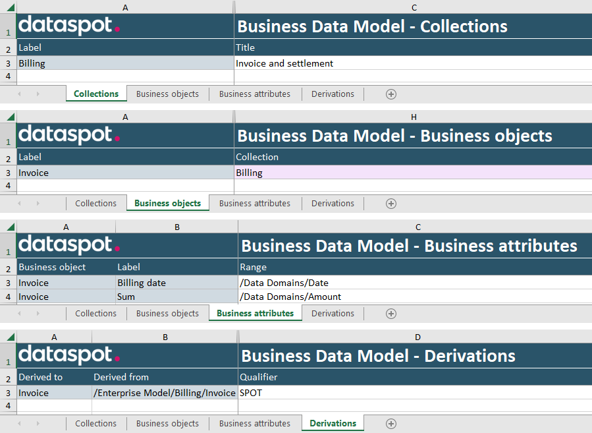The image size is (592, 433).
Task: Select the pink-highlighted Billing cell
Action: pyautogui.click(x=412, y=173)
